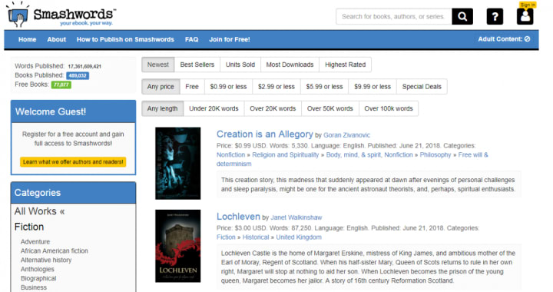Focus the book search field

tap(394, 17)
